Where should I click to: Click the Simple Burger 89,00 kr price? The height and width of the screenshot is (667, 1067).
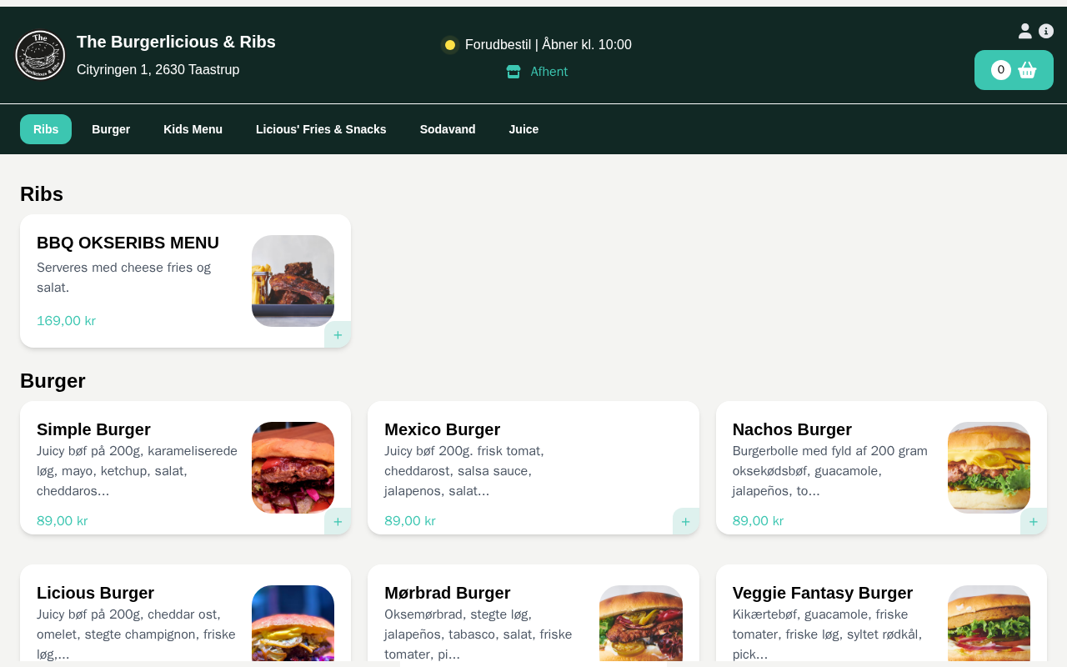click(62, 521)
